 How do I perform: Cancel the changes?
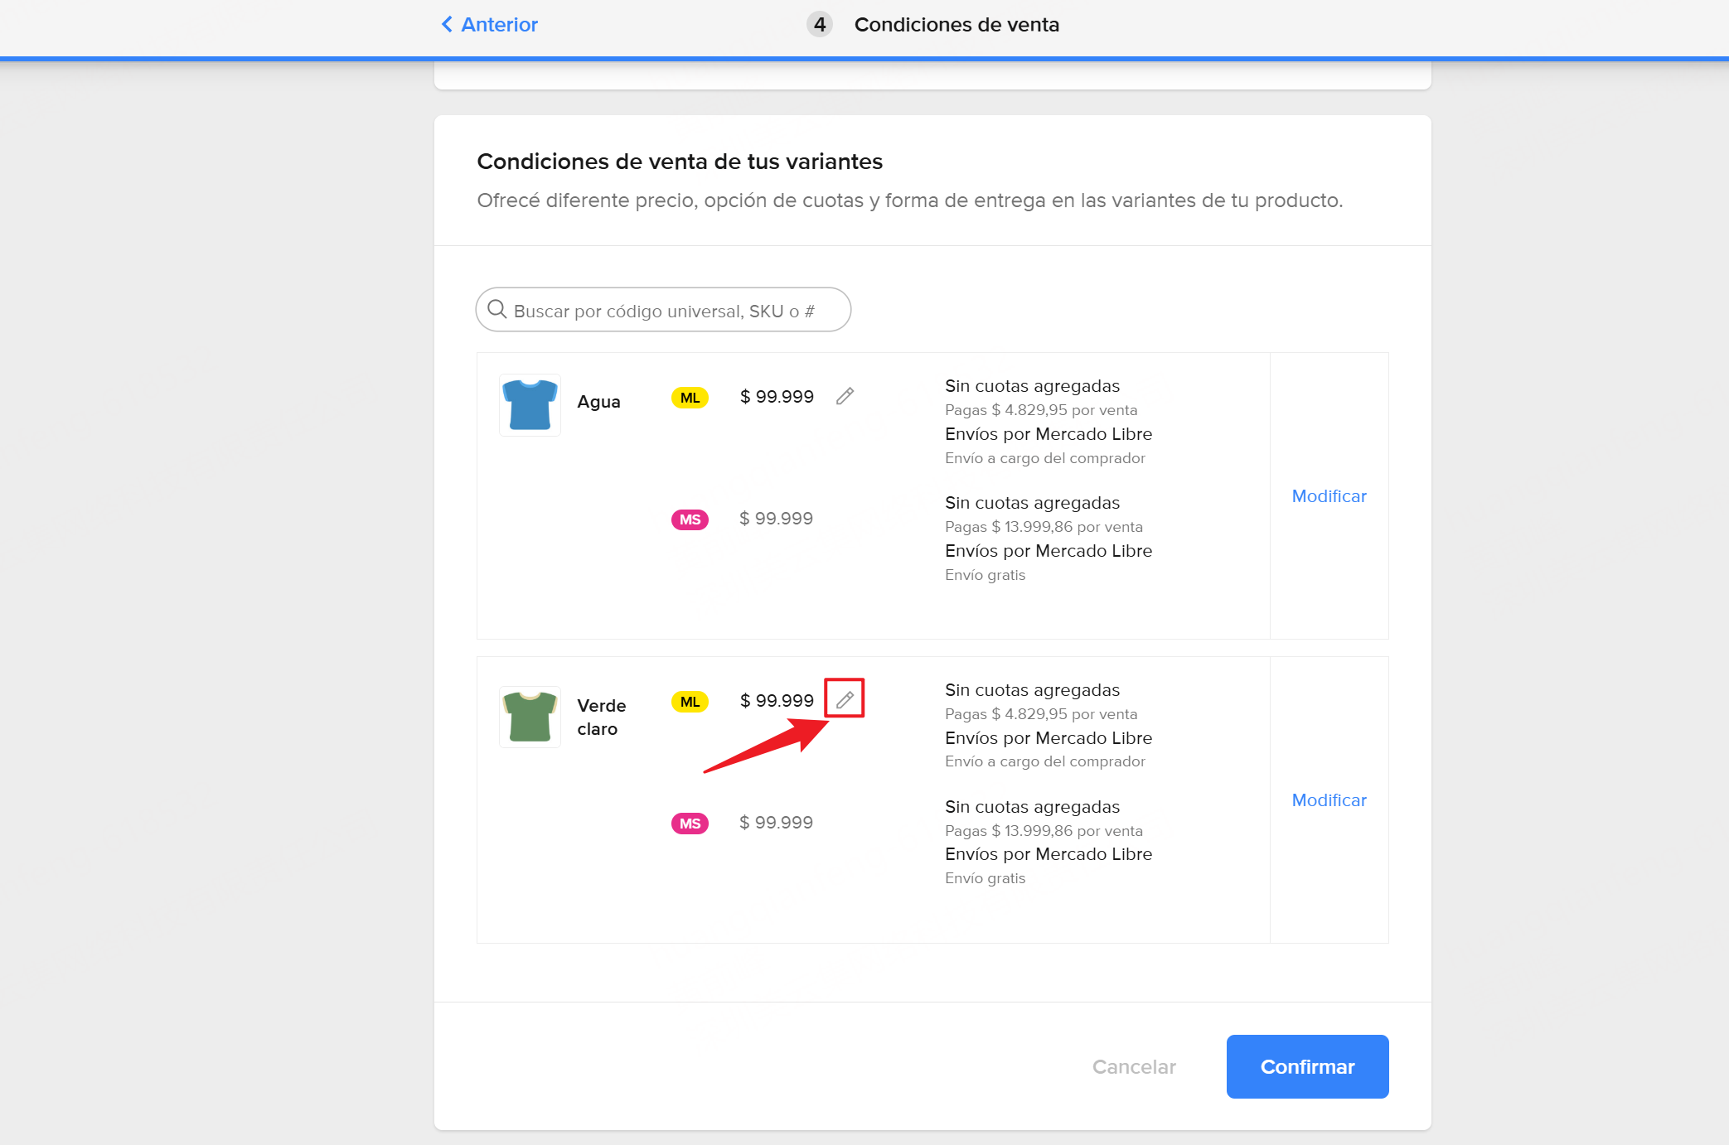tap(1134, 1067)
